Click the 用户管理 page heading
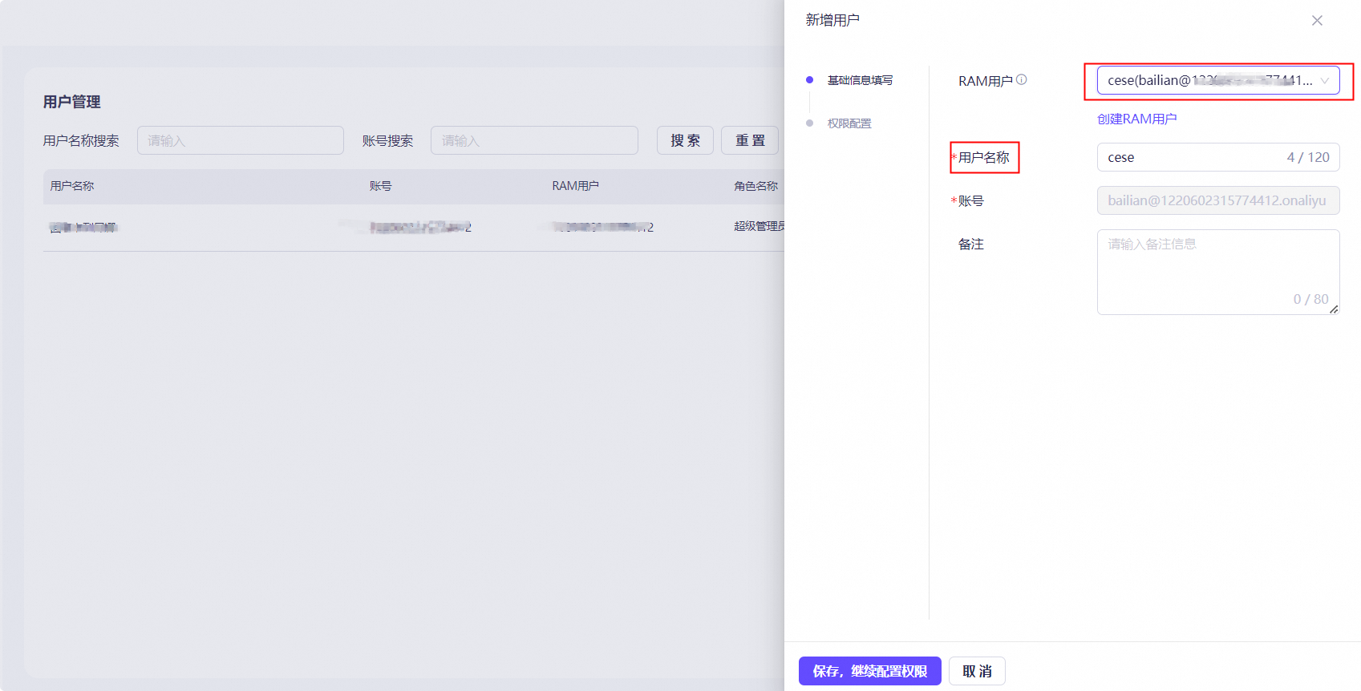This screenshot has width=1361, height=691. 72,102
